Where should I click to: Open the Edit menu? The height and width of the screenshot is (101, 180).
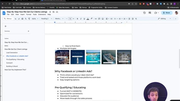click(x=12, y=15)
